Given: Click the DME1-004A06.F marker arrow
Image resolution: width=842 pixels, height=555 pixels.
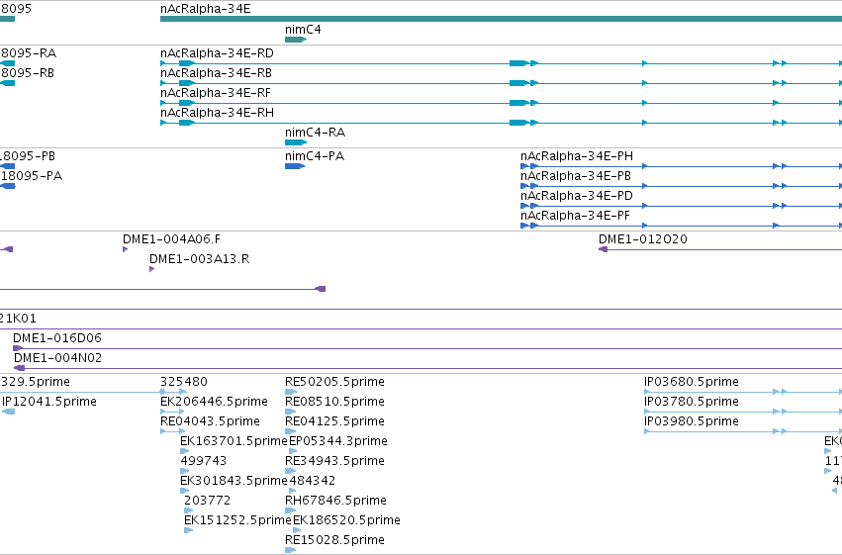Looking at the screenshot, I should coord(125,249).
